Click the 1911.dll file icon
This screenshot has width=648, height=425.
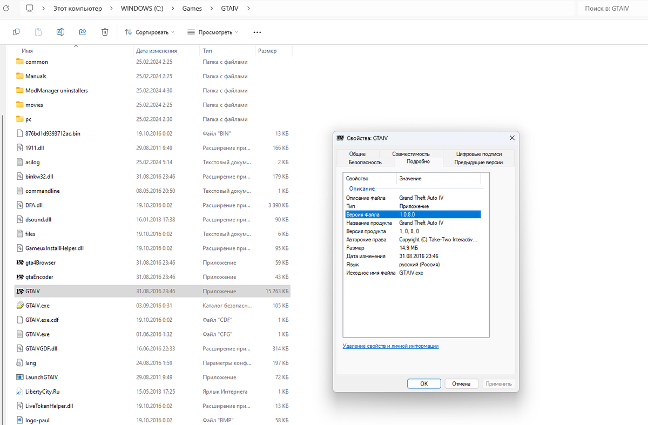coord(20,148)
